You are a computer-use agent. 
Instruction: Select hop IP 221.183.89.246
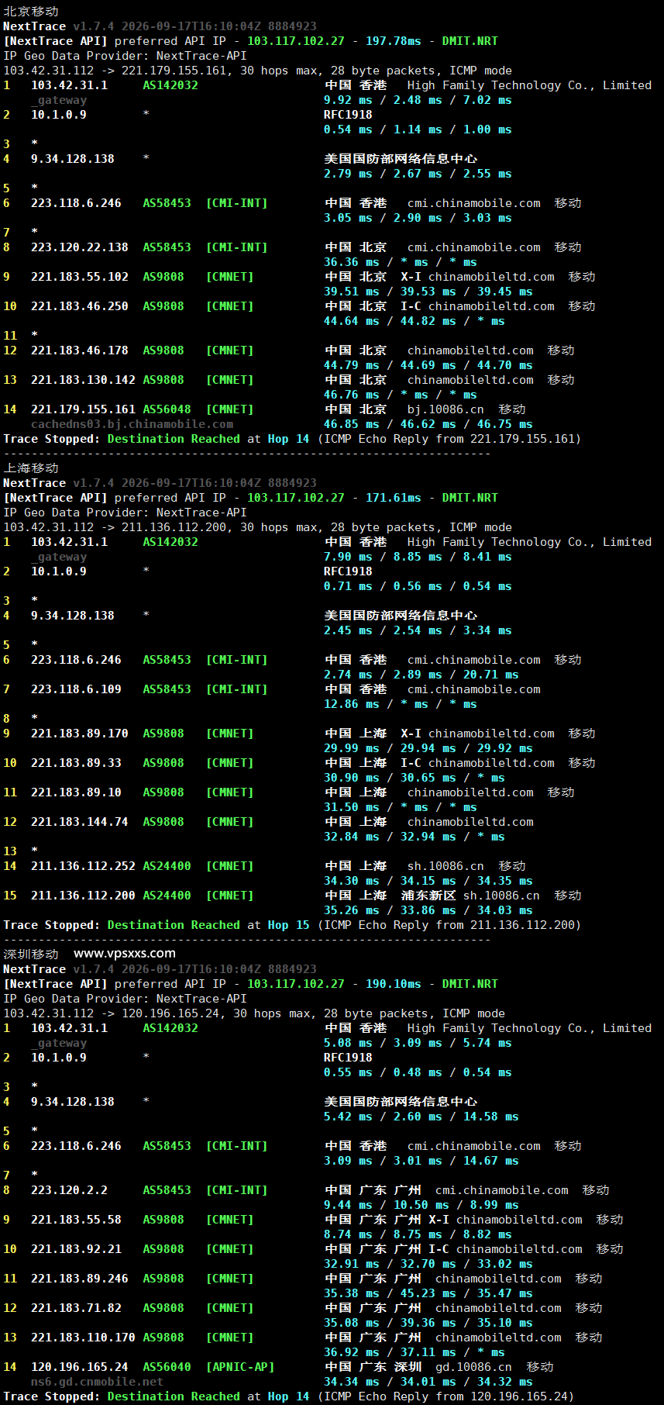(x=80, y=1279)
